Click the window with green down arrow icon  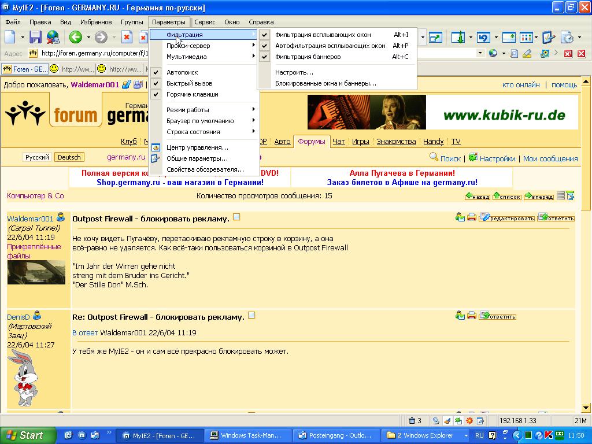click(x=458, y=38)
